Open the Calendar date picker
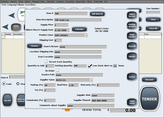The image size is (164, 118). click(x=79, y=29)
